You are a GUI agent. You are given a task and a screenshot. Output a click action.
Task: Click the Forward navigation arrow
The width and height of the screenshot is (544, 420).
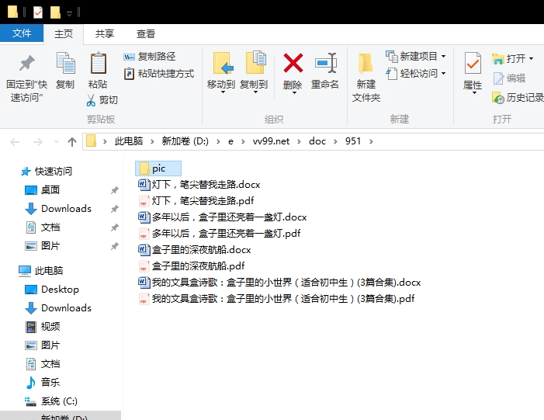coord(37,141)
